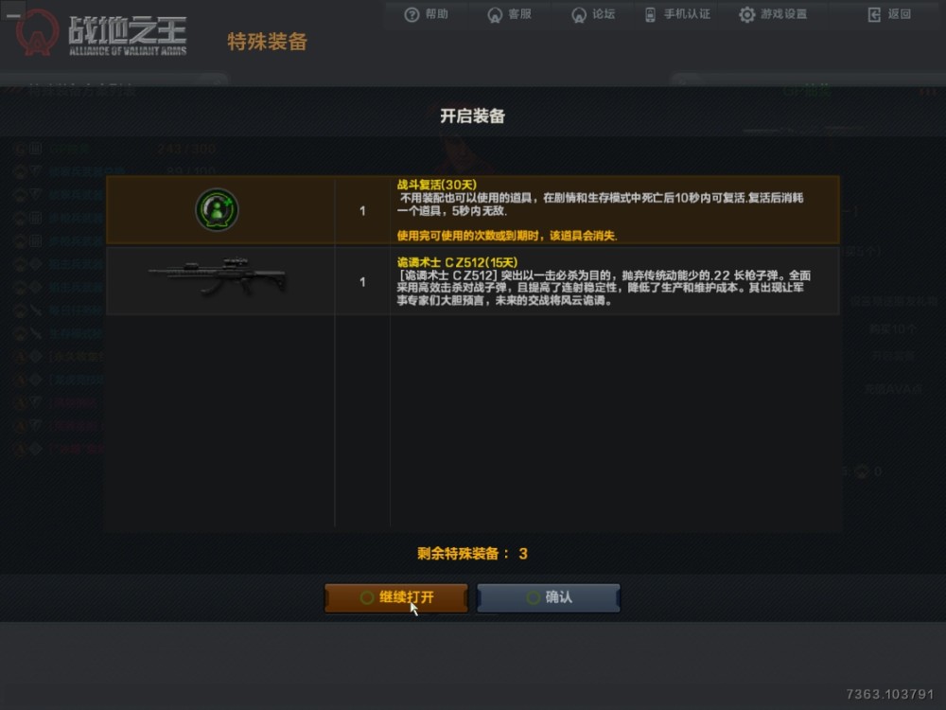Confirm with the 确认 button
The image size is (946, 710).
pyautogui.click(x=549, y=597)
